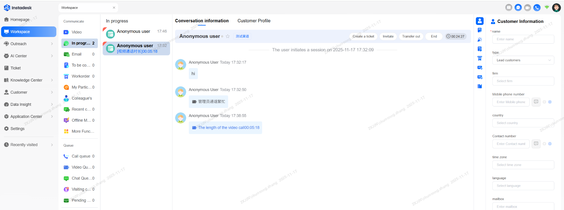Open Ticket in the left navigation

pyautogui.click(x=16, y=68)
